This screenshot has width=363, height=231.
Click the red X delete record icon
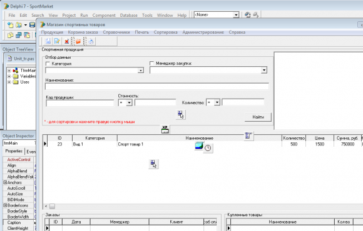tap(67, 41)
